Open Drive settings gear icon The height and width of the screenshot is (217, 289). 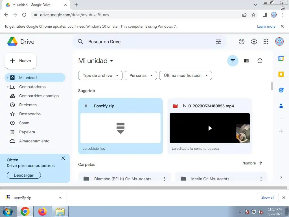(x=254, y=42)
